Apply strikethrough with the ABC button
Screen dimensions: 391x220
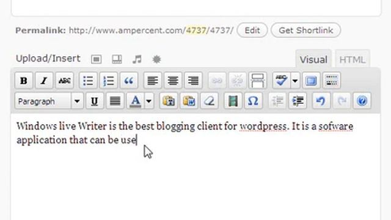pyautogui.click(x=65, y=81)
